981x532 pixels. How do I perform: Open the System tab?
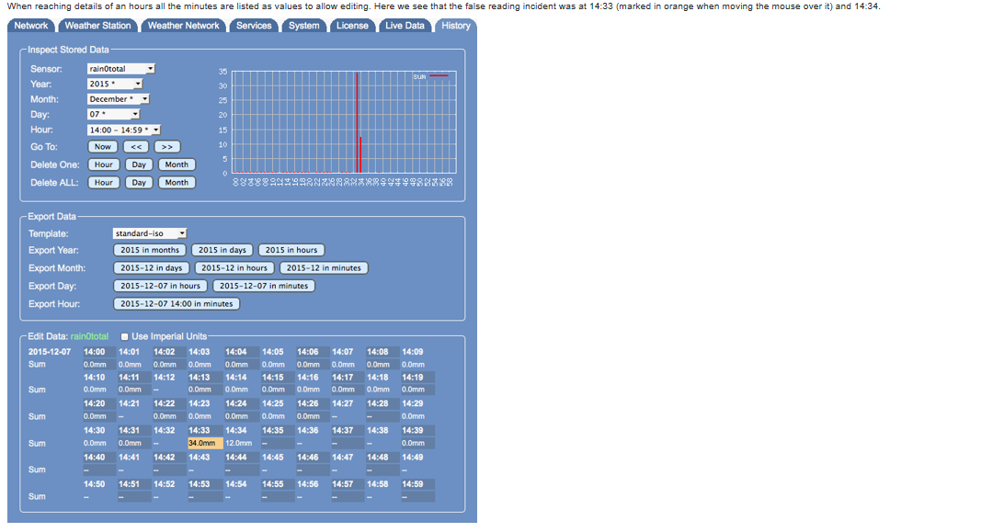click(304, 26)
